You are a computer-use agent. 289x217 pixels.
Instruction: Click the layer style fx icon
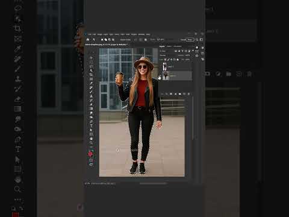point(167,94)
